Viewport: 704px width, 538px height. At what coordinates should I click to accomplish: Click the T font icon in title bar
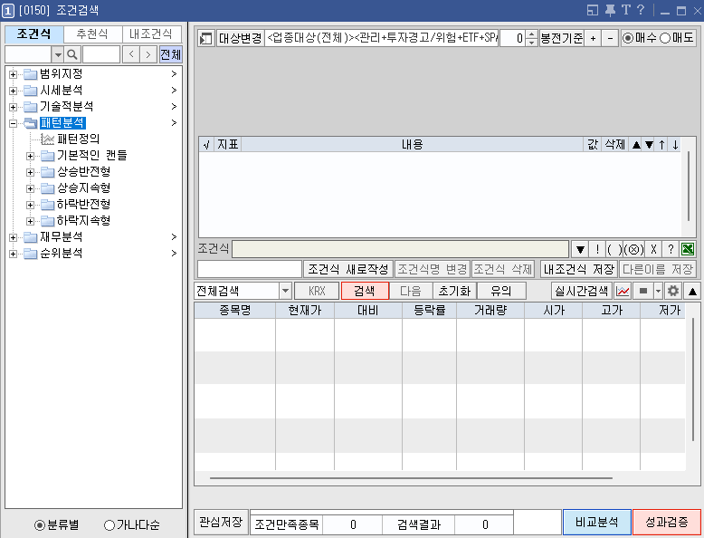tap(626, 10)
